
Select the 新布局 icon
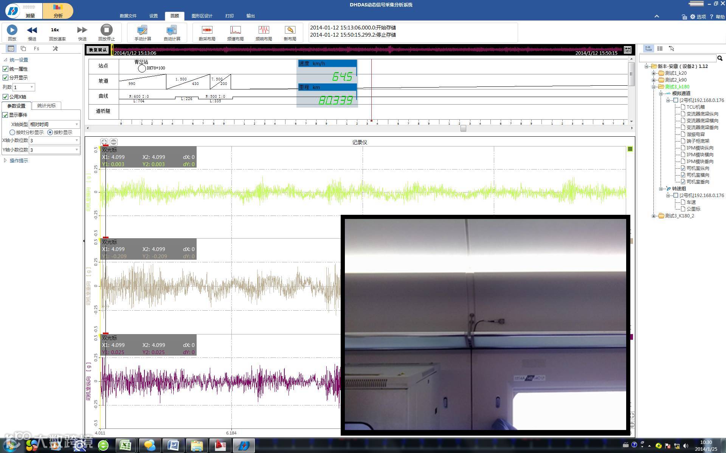point(290,30)
